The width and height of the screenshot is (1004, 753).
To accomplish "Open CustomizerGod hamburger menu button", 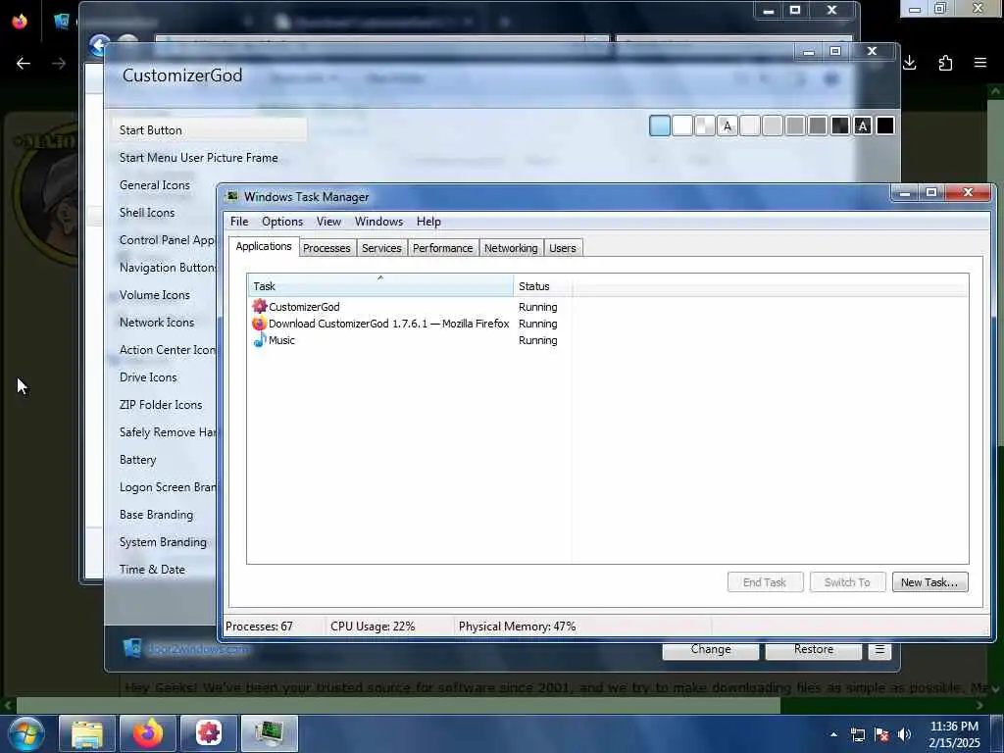I will coord(879,649).
